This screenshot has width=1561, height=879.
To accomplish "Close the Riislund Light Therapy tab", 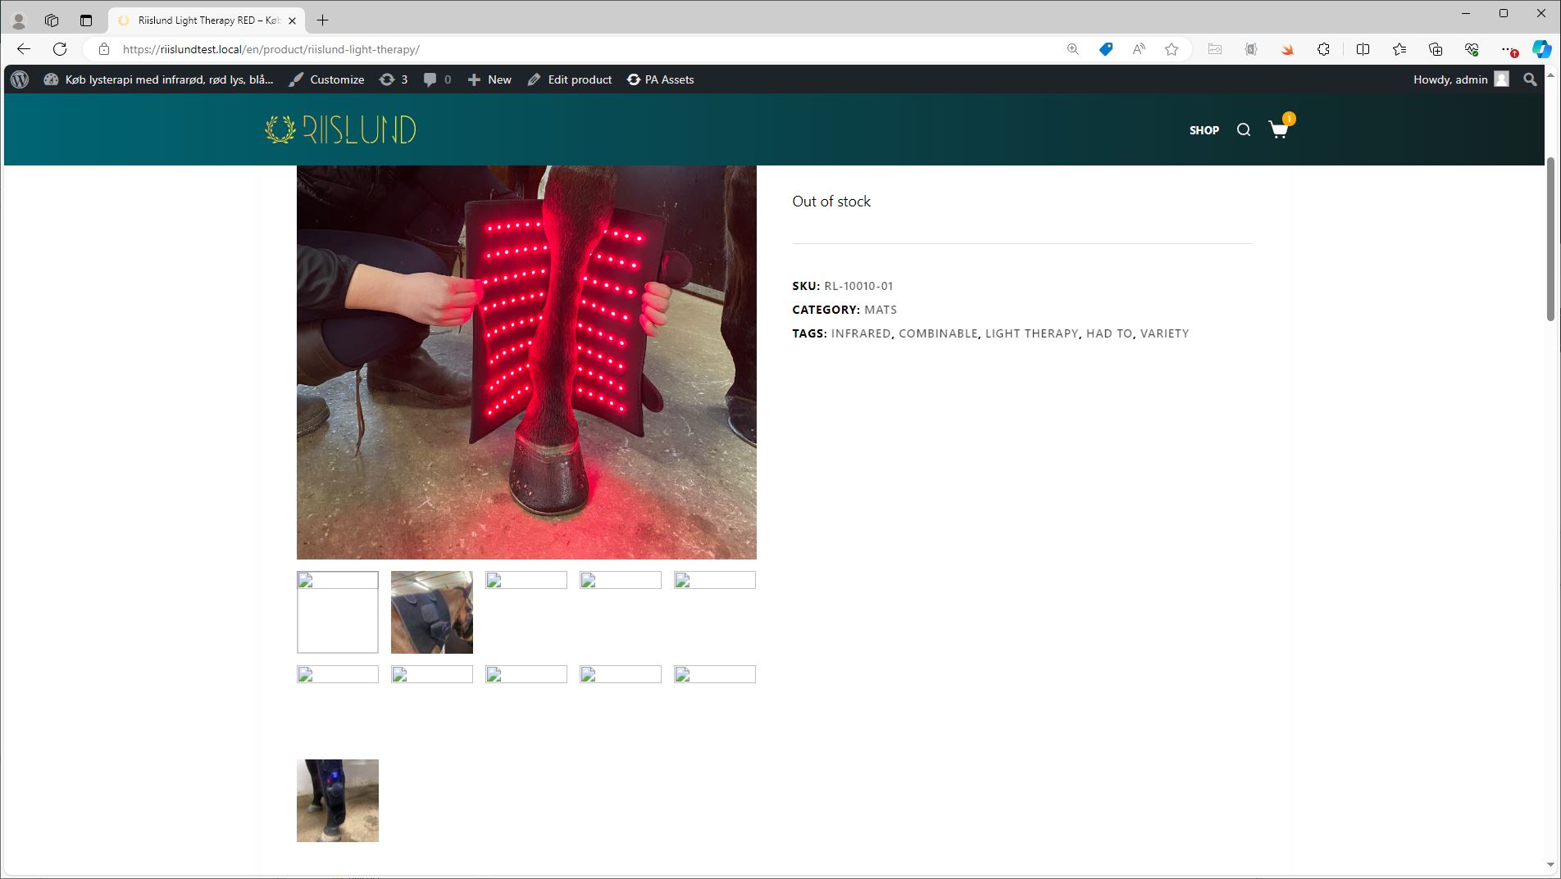I will (x=293, y=20).
